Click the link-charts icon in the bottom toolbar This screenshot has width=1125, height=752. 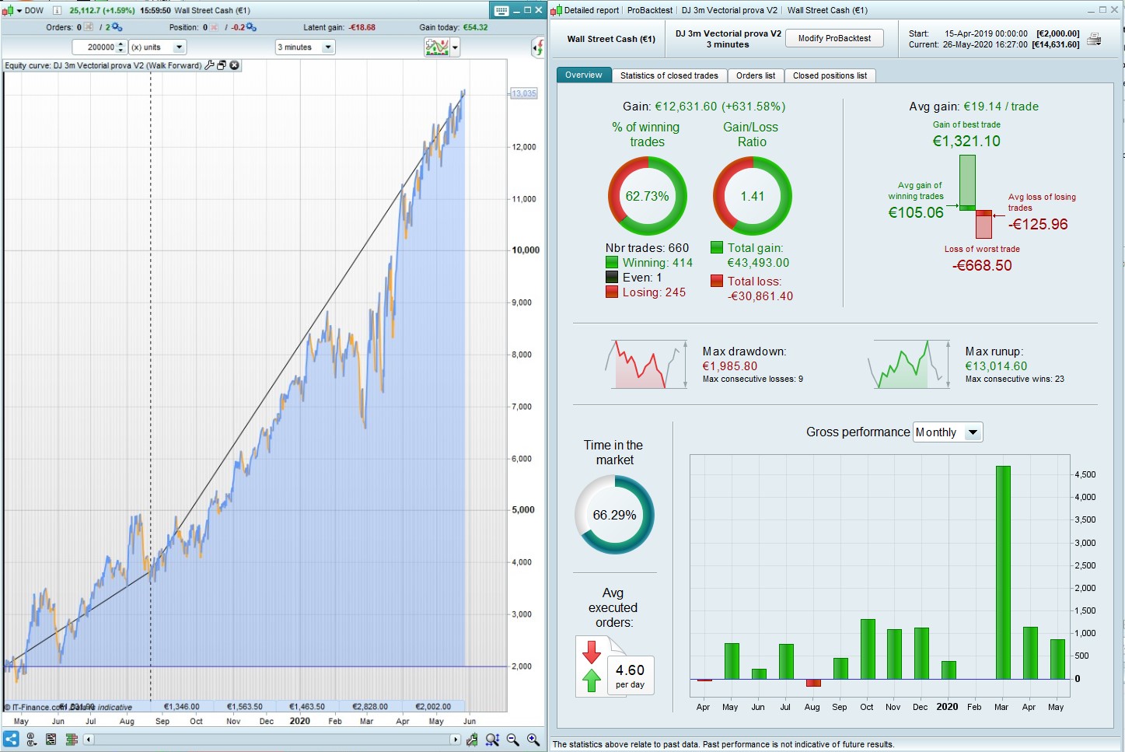pos(31,740)
